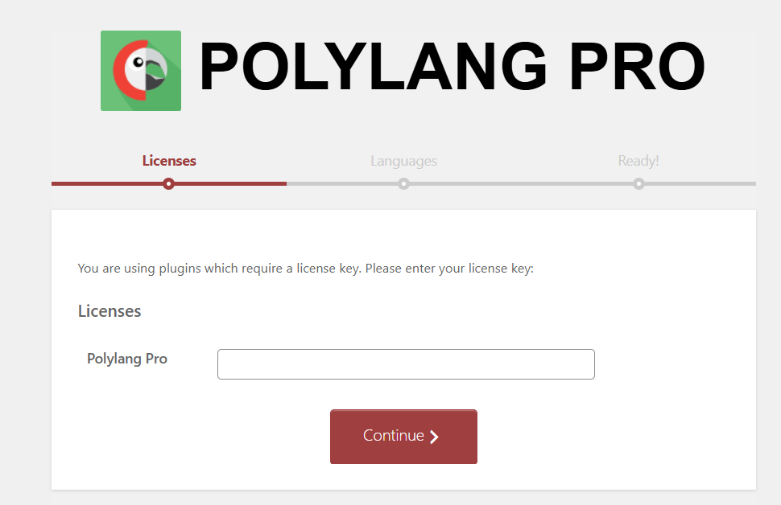Click the Ready! step circle marker

[638, 184]
